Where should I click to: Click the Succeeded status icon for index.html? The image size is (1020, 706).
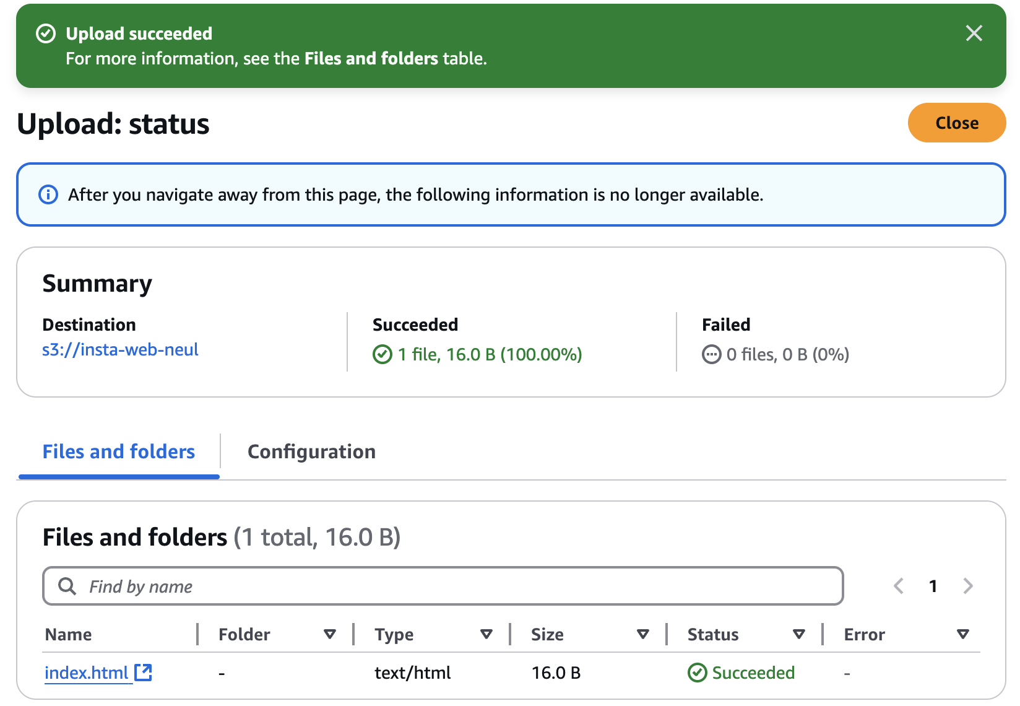(x=698, y=673)
